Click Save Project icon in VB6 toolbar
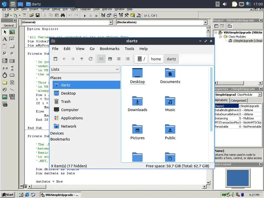Image resolution: width=264 pixels, height=198 pixels. click(x=38, y=15)
